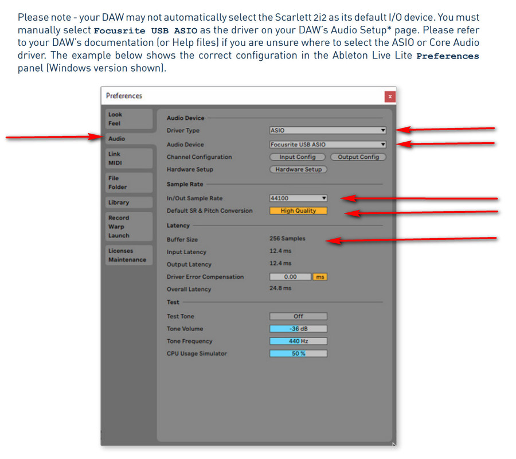The height and width of the screenshot is (459, 516).
Task: Adjust the Tone Volume -36 dB slider
Action: (298, 329)
